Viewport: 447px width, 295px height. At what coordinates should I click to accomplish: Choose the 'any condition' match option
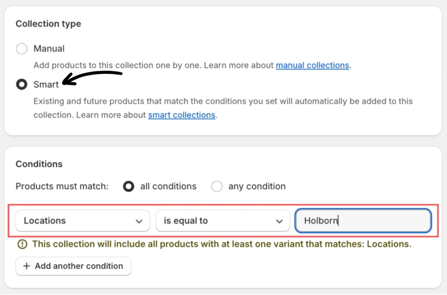(x=217, y=186)
